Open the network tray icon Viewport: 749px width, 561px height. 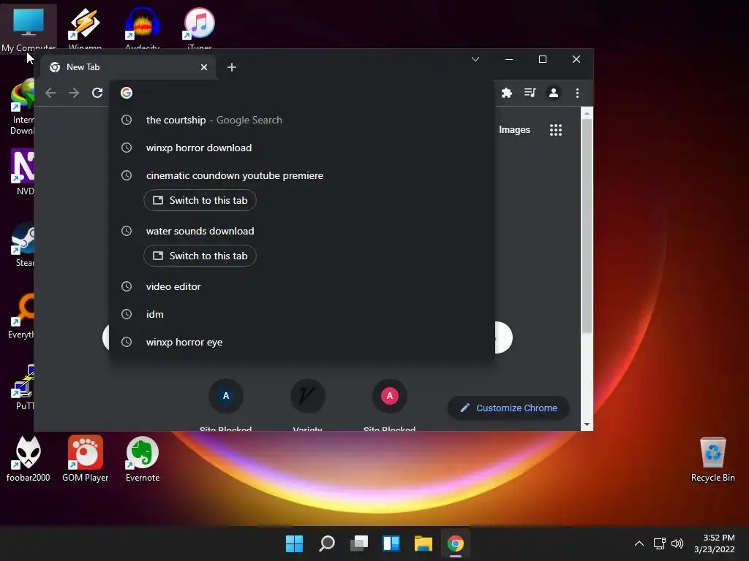[x=660, y=543]
